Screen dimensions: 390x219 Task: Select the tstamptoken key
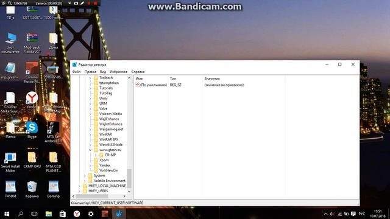109,83
